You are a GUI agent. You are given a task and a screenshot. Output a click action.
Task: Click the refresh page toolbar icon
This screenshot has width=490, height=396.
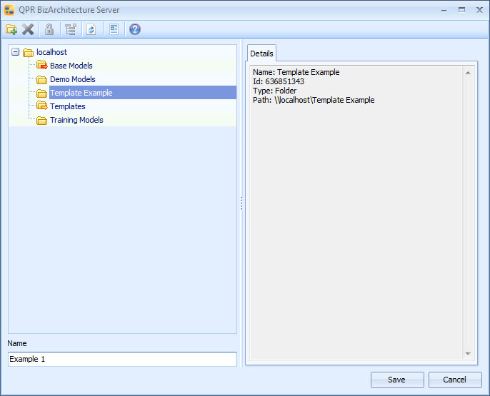pyautogui.click(x=91, y=29)
